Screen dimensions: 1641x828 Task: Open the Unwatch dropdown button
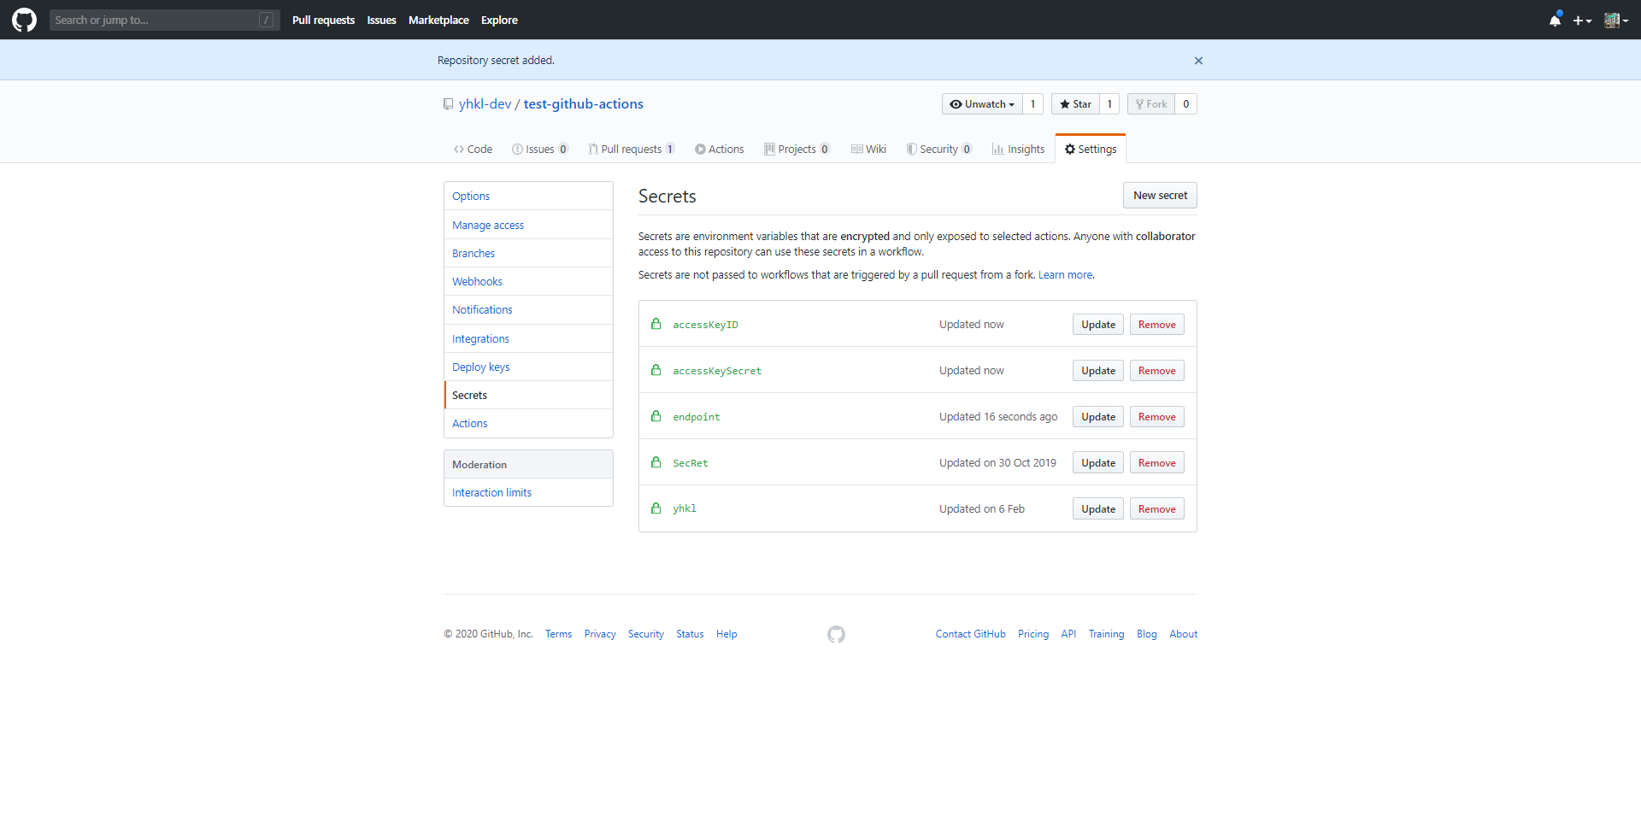tap(982, 104)
